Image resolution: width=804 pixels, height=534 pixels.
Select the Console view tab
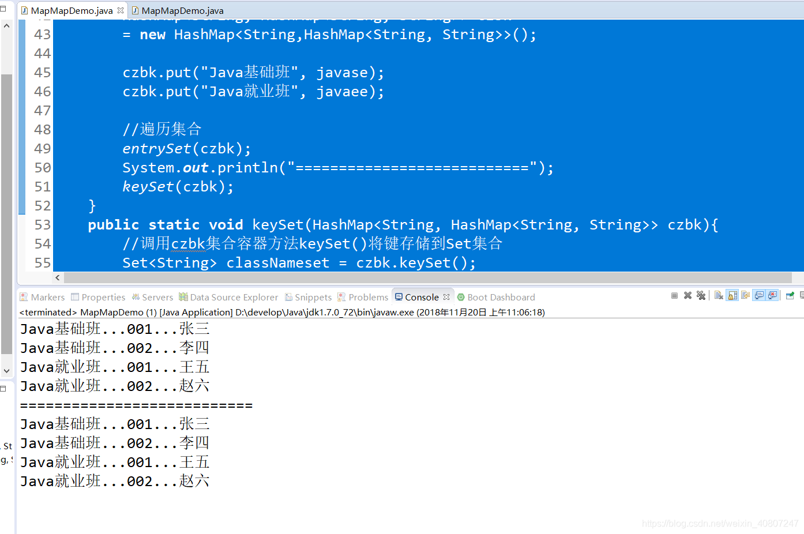pos(422,297)
